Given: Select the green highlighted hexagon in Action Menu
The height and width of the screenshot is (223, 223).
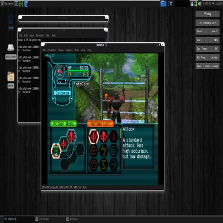Looking at the screenshot, I should pos(56,151).
